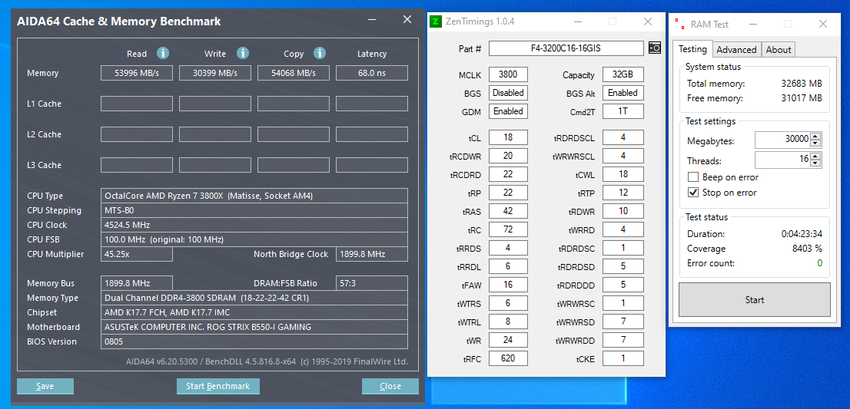Switch to the Advanced tab
Screen dimensions: 850x409
click(737, 49)
